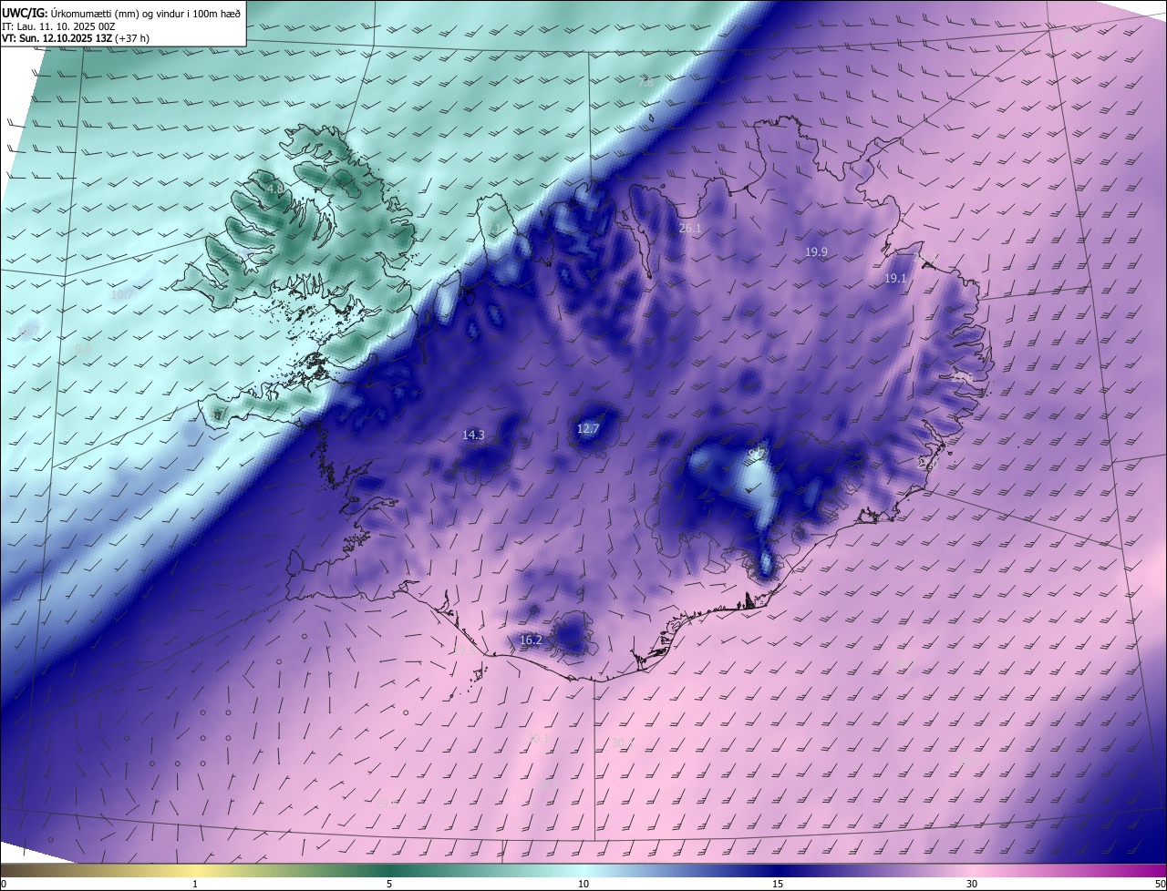Click the 0 label on the colour scale

pos(4,884)
